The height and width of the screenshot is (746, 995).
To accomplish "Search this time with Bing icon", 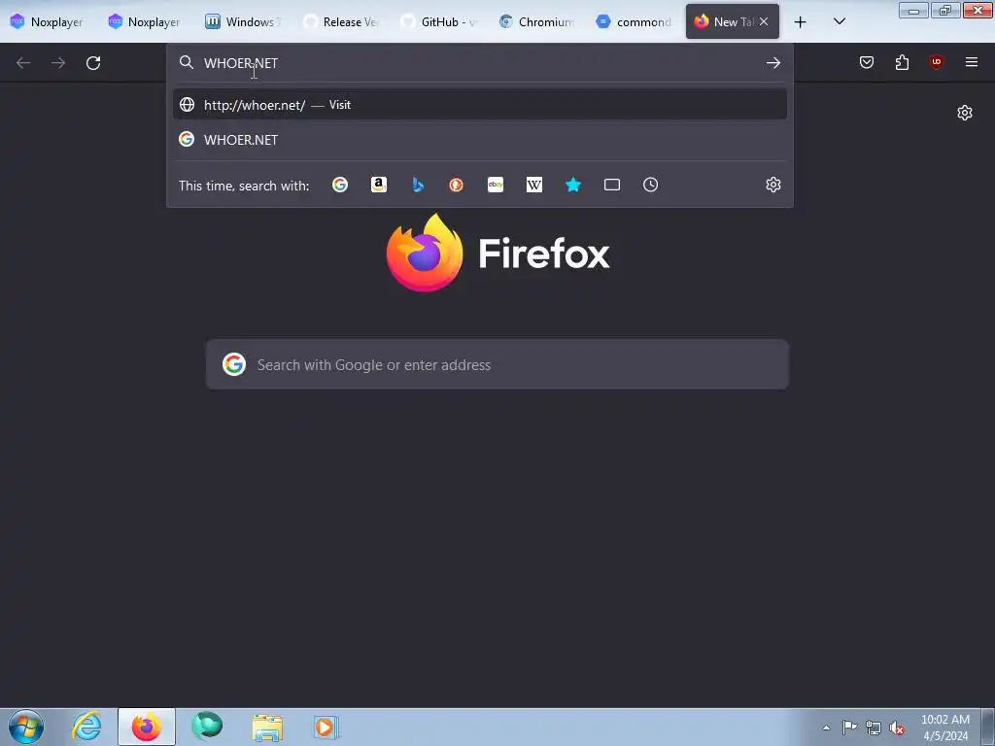I will click(418, 185).
